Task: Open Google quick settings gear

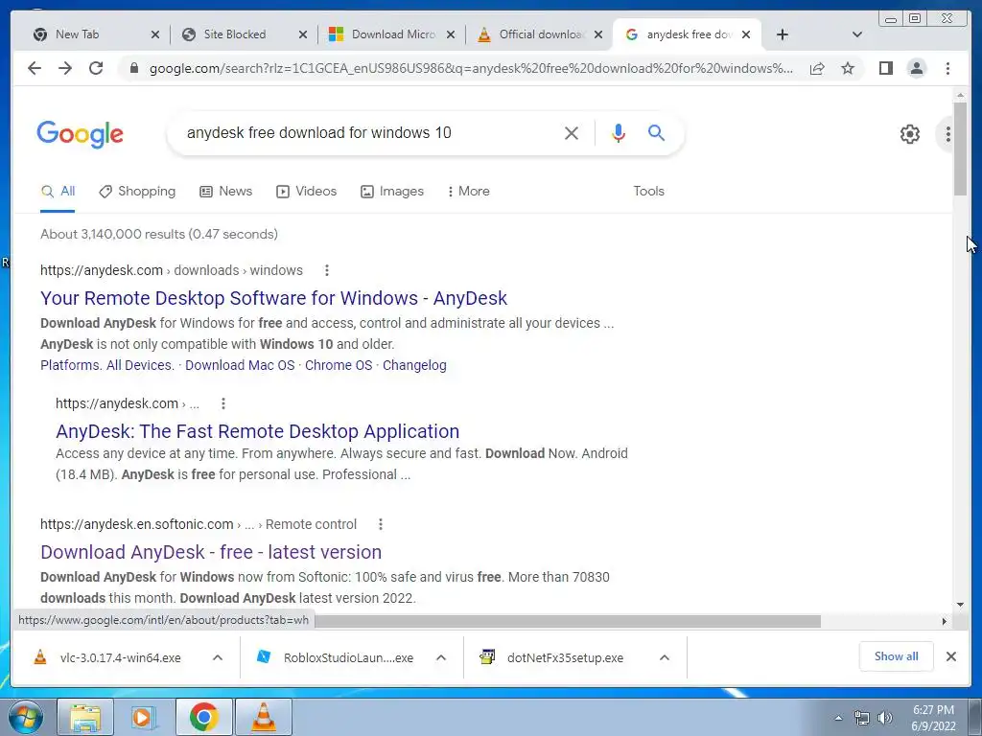Action: tap(909, 134)
